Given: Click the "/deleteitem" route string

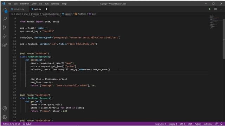Looking at the screenshot, I should tap(44, 120).
